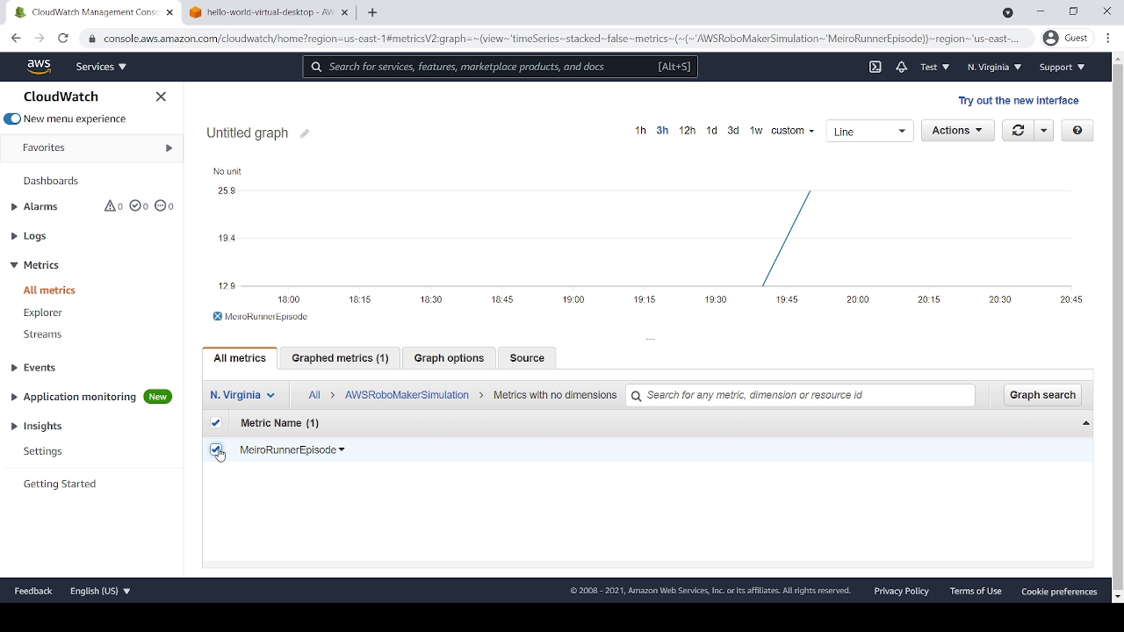Open Dashboards in the sidebar
The width and height of the screenshot is (1124, 632).
tap(51, 181)
